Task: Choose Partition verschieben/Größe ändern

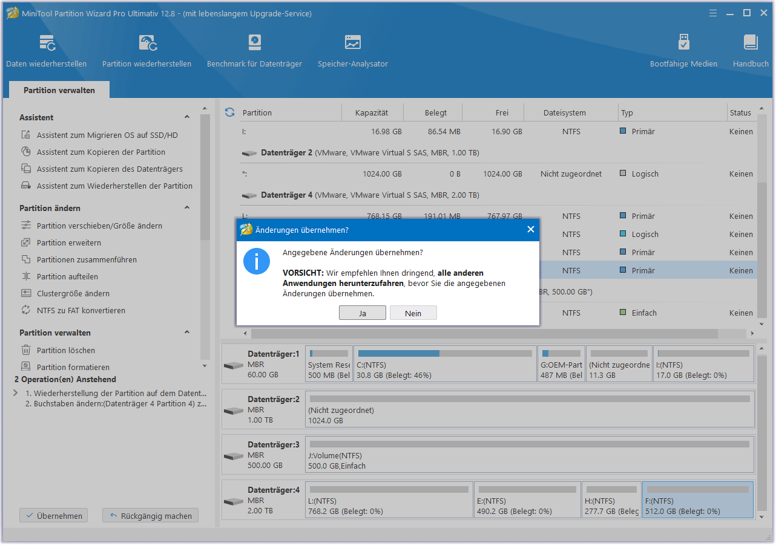Action: 99,226
